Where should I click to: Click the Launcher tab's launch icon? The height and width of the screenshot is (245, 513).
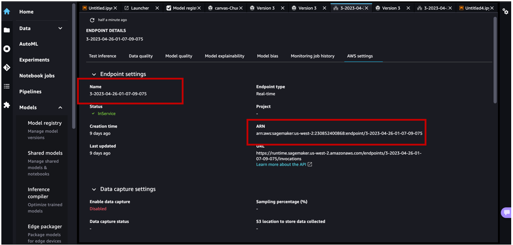[x=126, y=8]
